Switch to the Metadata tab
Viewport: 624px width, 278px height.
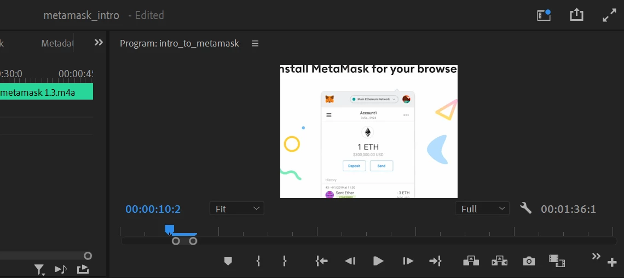click(57, 43)
